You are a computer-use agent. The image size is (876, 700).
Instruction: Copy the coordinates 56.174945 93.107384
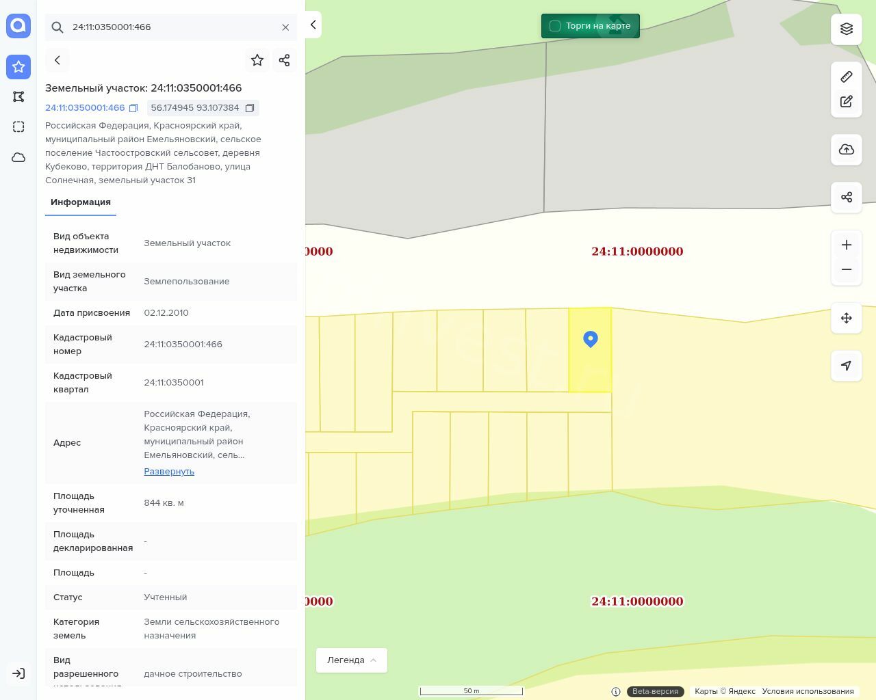click(250, 108)
